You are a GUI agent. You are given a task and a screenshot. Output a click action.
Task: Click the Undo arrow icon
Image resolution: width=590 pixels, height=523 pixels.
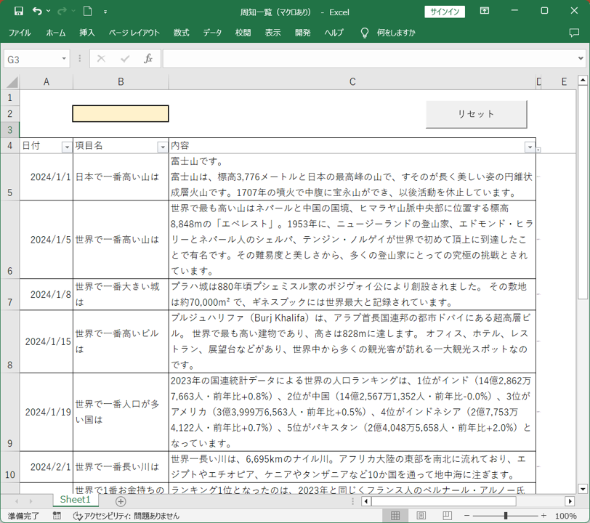click(x=37, y=12)
